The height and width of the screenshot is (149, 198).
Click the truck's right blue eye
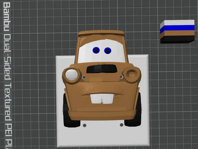pos(108,51)
